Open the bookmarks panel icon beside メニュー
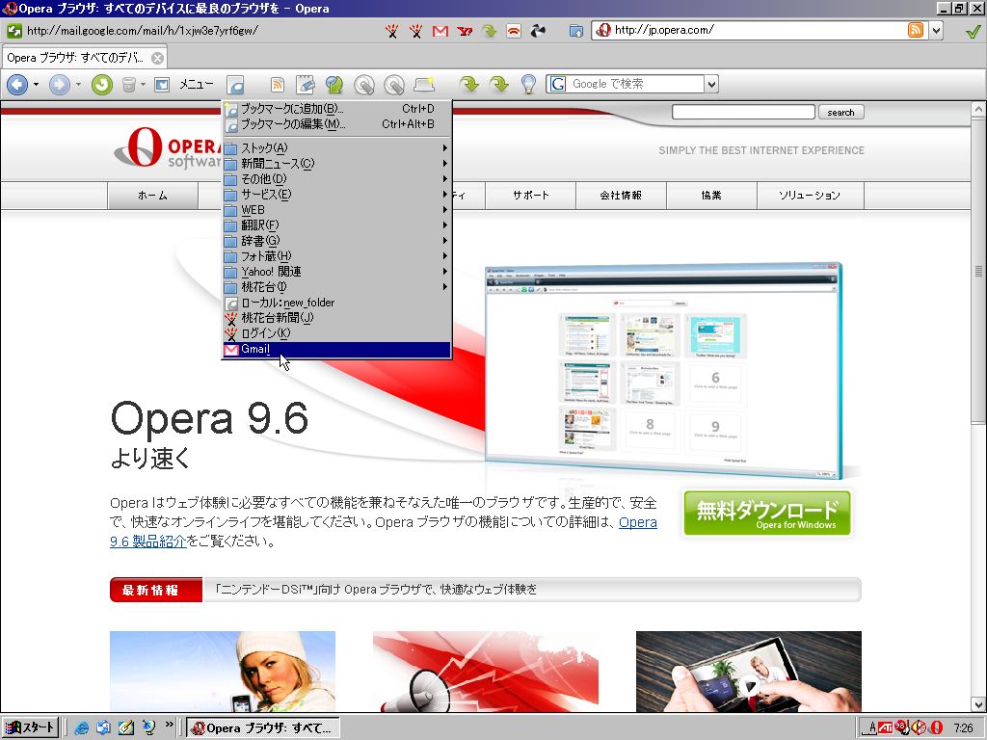The width and height of the screenshot is (987, 740). tap(235, 85)
